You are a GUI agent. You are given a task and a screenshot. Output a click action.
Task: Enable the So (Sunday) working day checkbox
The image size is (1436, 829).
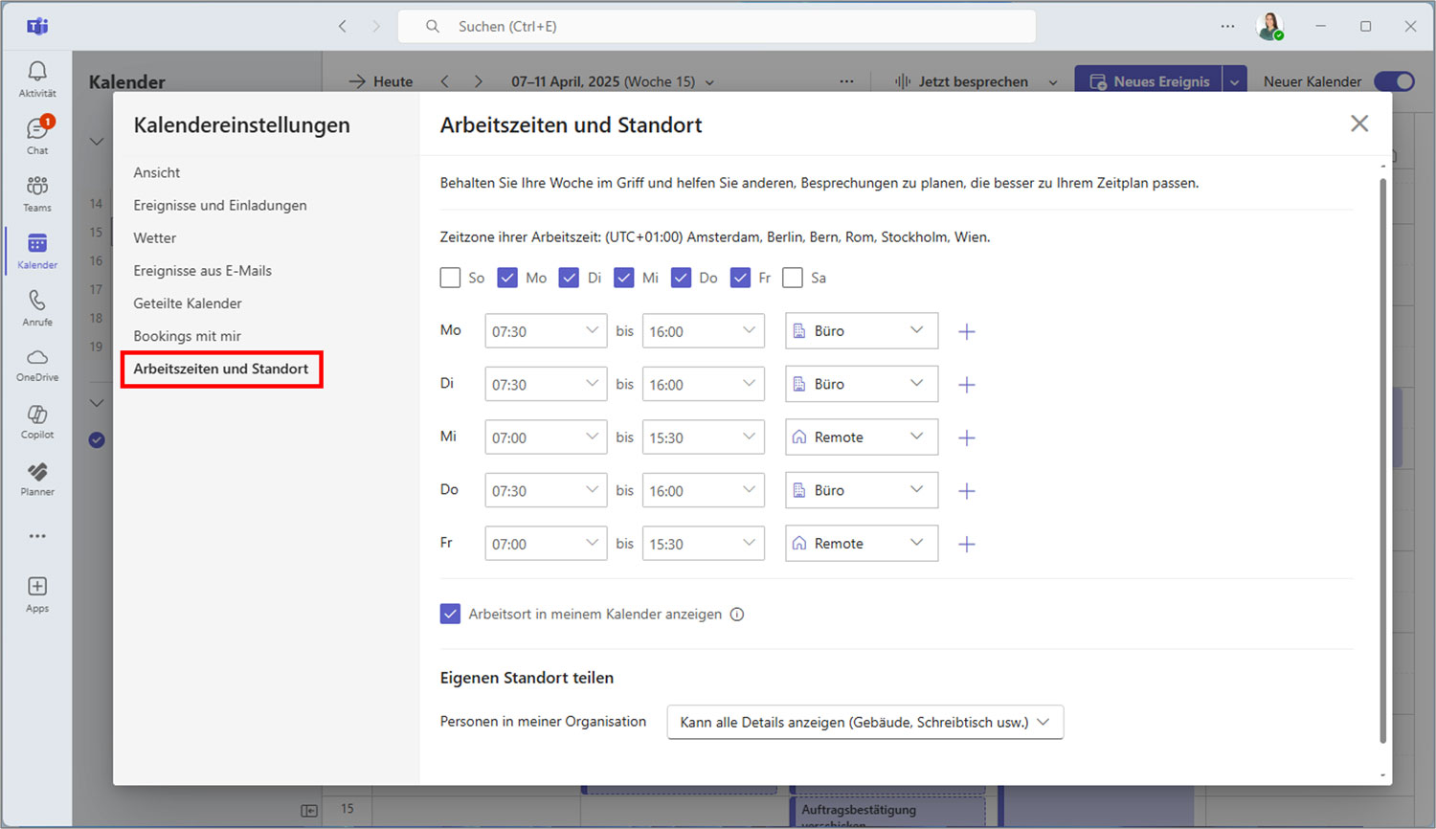click(450, 277)
